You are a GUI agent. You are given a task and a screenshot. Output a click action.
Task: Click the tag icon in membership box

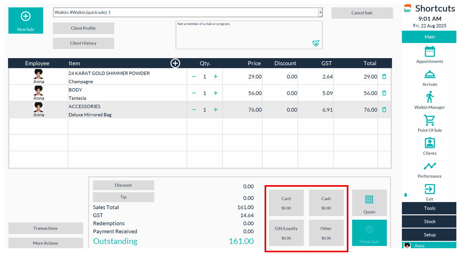point(316,43)
